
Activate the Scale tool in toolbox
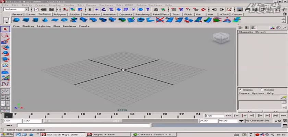(x=5, y=59)
